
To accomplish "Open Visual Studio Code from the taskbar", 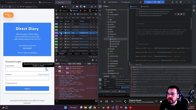I will [x=112, y=108].
